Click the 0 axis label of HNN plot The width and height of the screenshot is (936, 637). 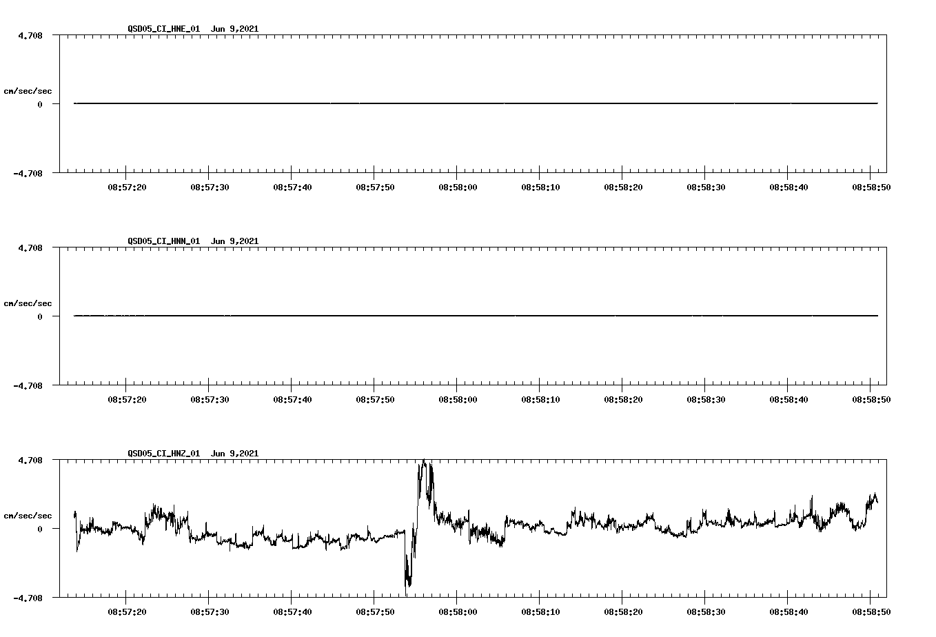[40, 316]
